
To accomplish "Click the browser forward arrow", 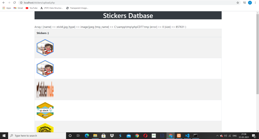I will click(x=9, y=3).
